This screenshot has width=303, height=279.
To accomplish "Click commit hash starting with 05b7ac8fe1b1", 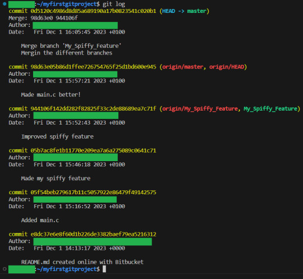I will (93, 150).
